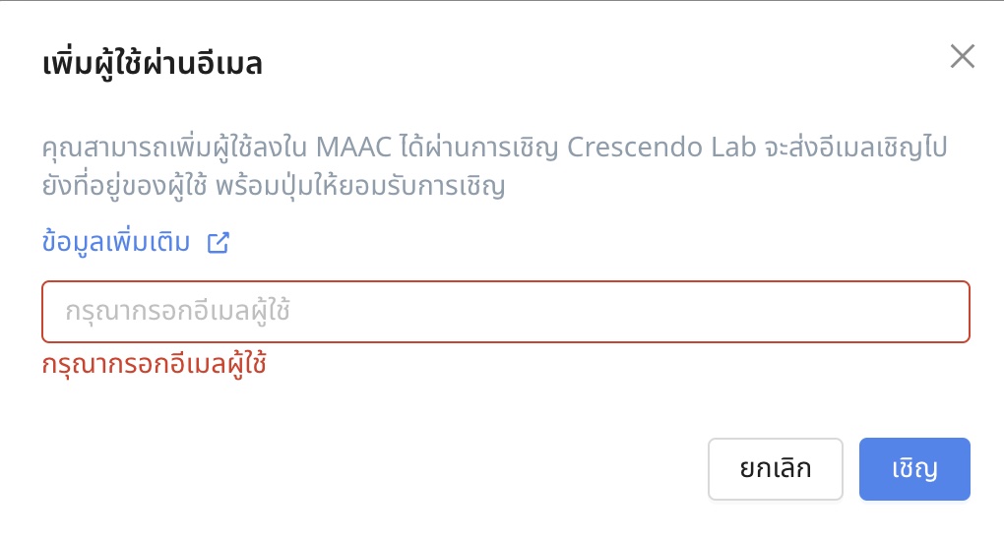Open the ข้อมูลเพิ่มเติม link
This screenshot has height=539, width=1004.
[x=116, y=243]
